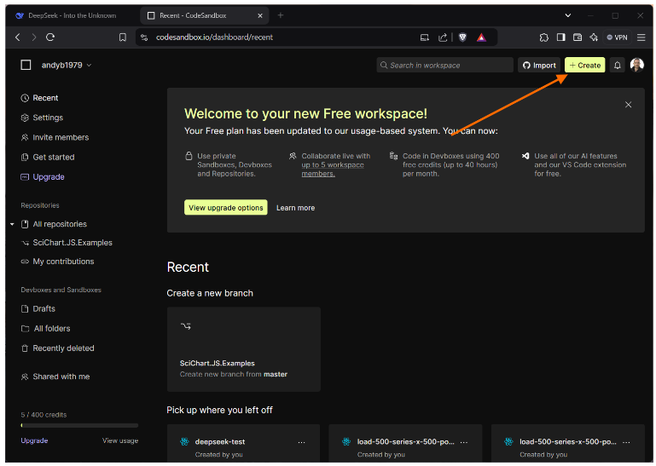Close the Recent - CodeSandbox tab

tap(260, 15)
